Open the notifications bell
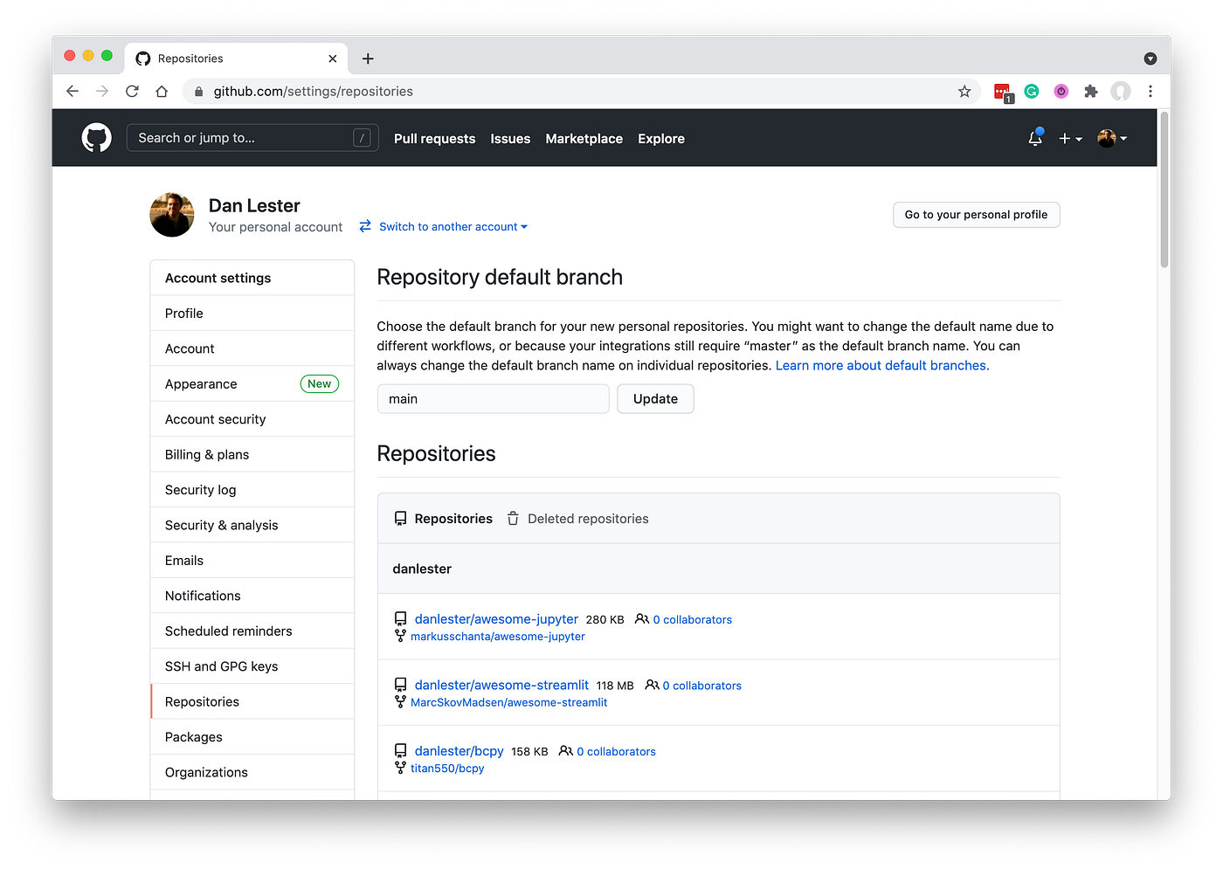 1034,138
